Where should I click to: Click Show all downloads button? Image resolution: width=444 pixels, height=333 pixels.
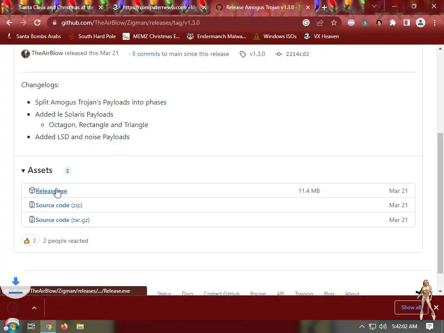pos(411,307)
